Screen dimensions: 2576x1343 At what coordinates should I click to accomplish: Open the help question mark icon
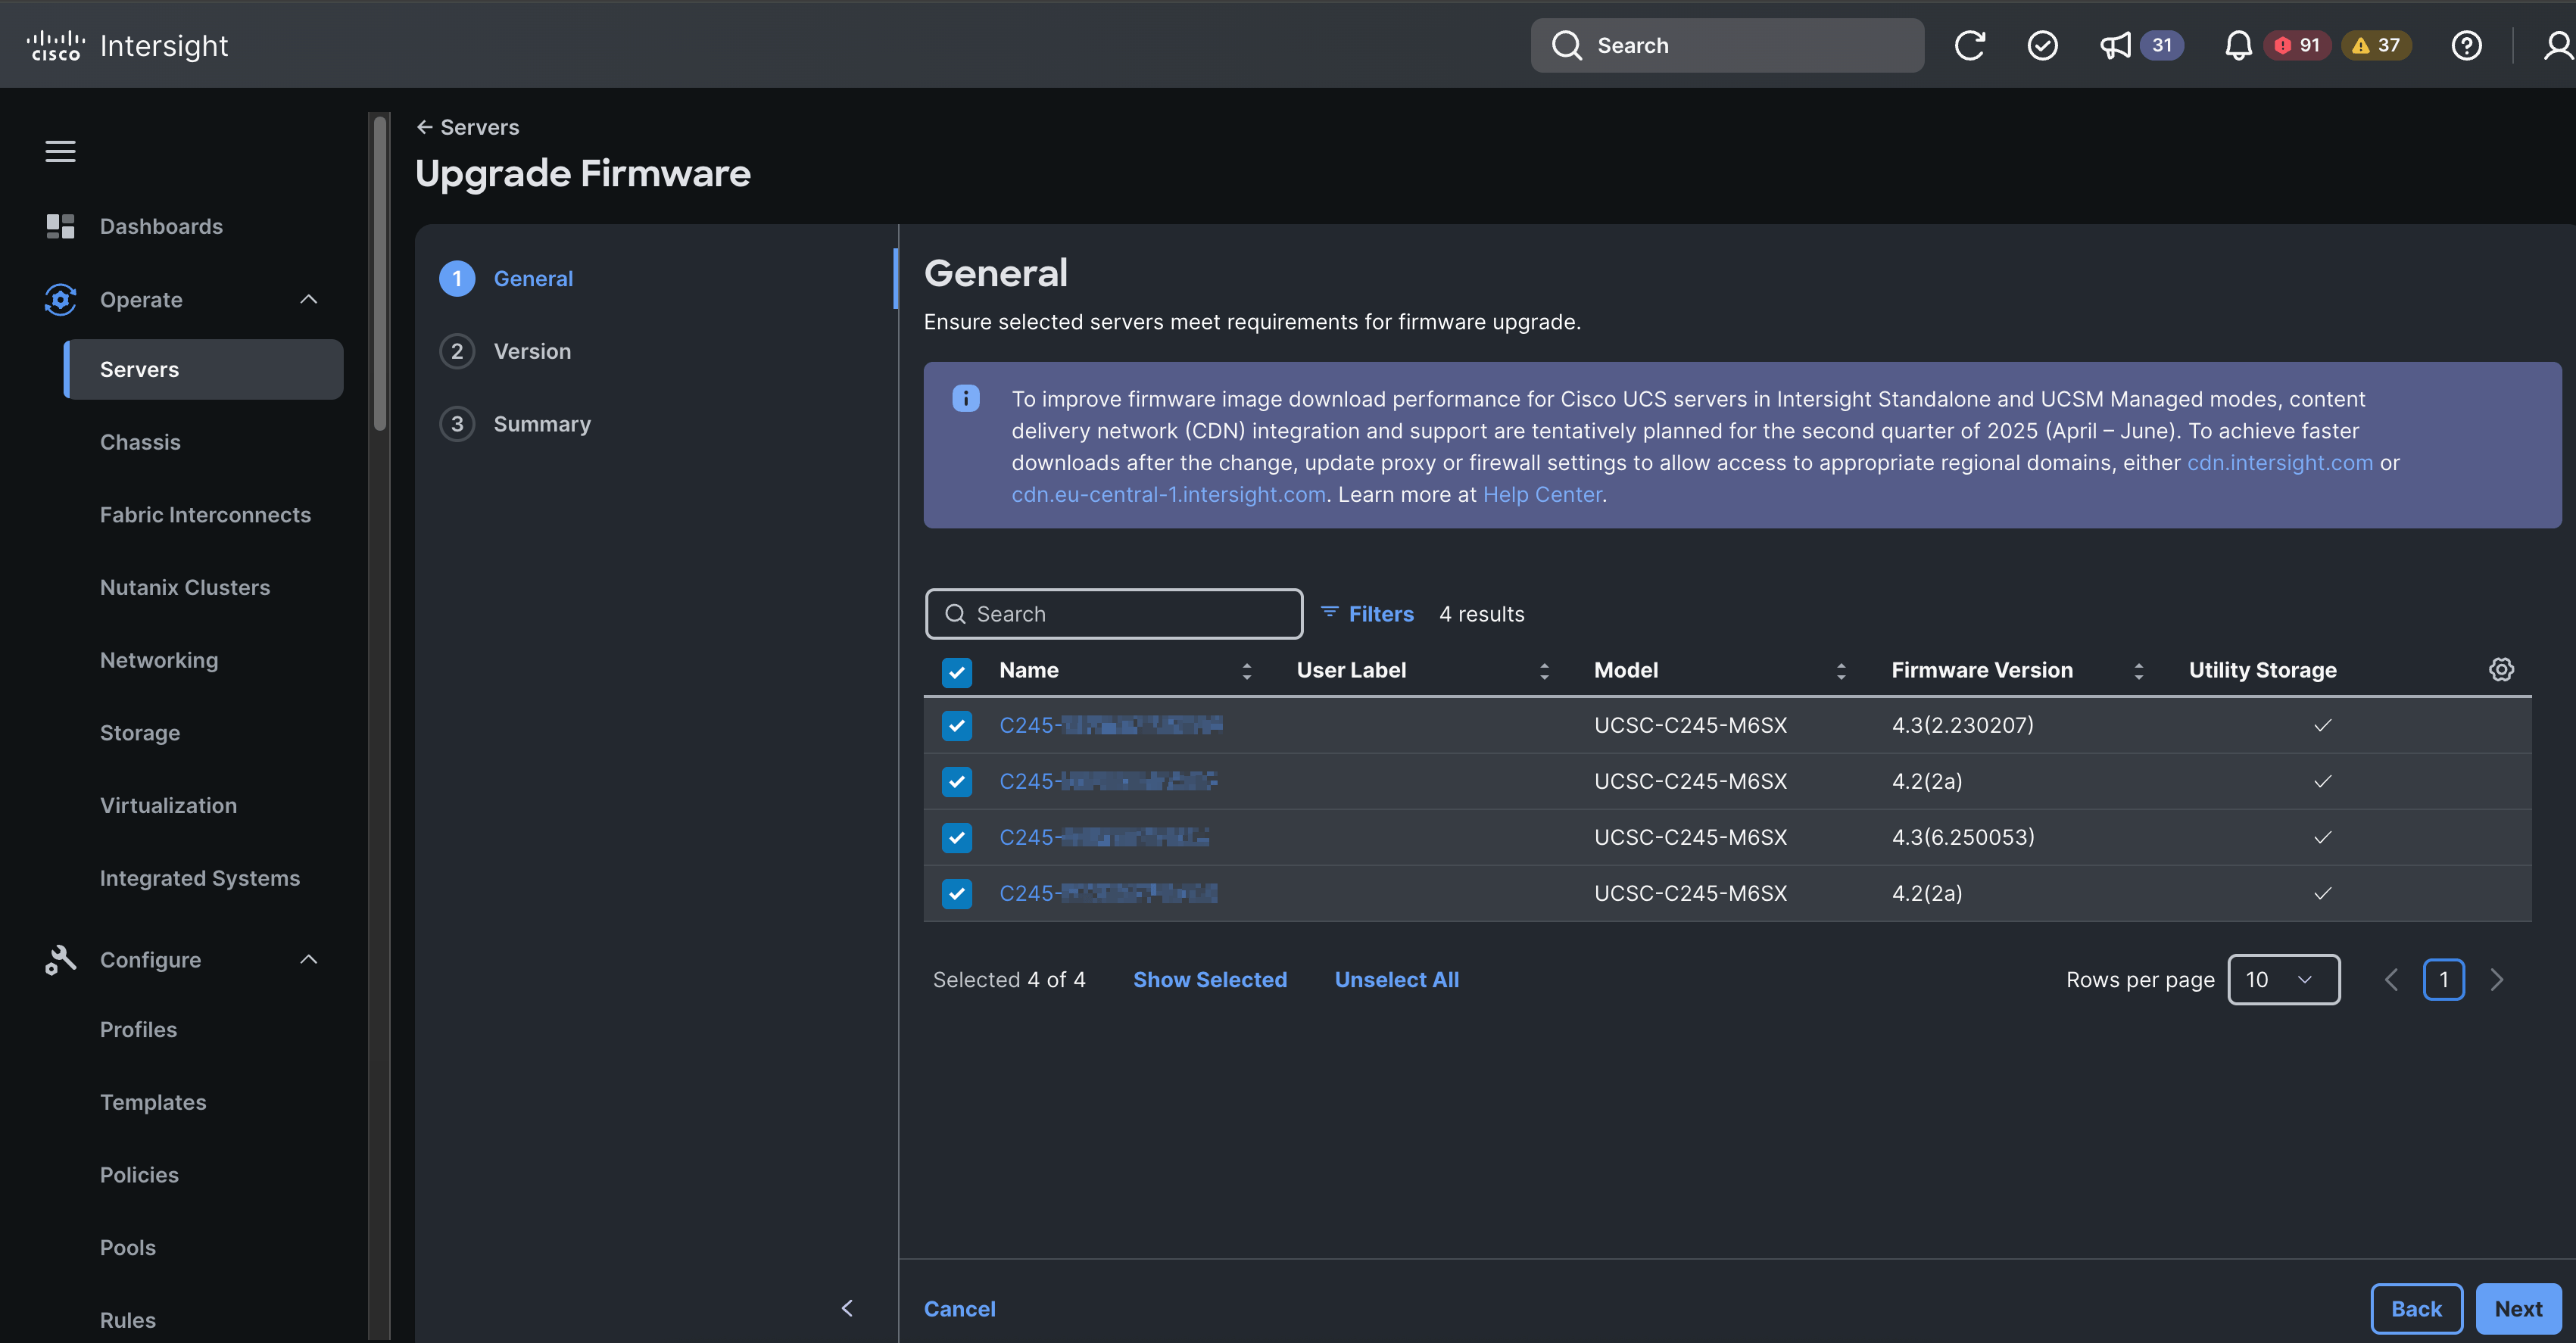click(x=2466, y=45)
